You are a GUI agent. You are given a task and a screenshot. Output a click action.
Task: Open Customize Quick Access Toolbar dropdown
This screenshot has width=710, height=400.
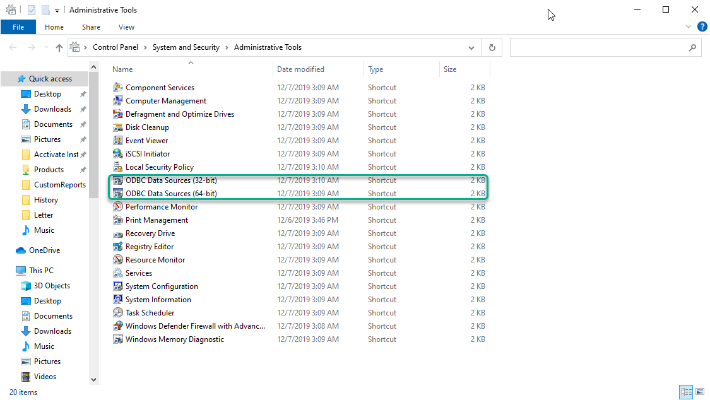pyautogui.click(x=57, y=10)
